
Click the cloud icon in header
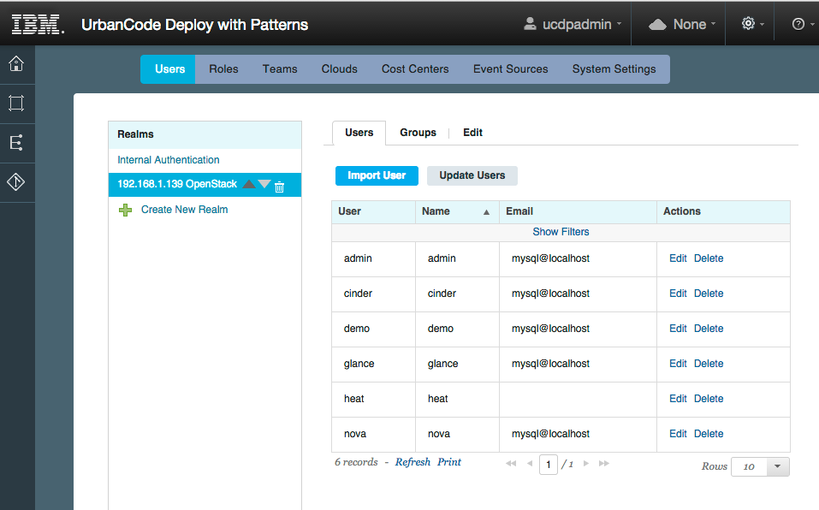click(x=657, y=25)
